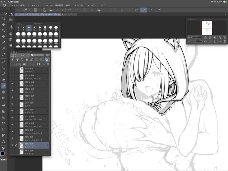Click the Redo arrow in command bar

coord(76,10)
